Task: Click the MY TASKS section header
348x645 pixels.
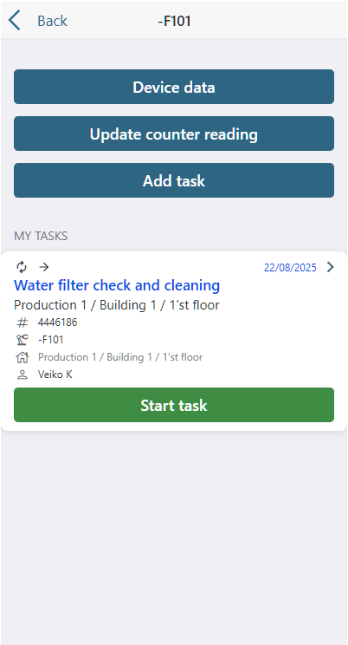Action: click(41, 236)
